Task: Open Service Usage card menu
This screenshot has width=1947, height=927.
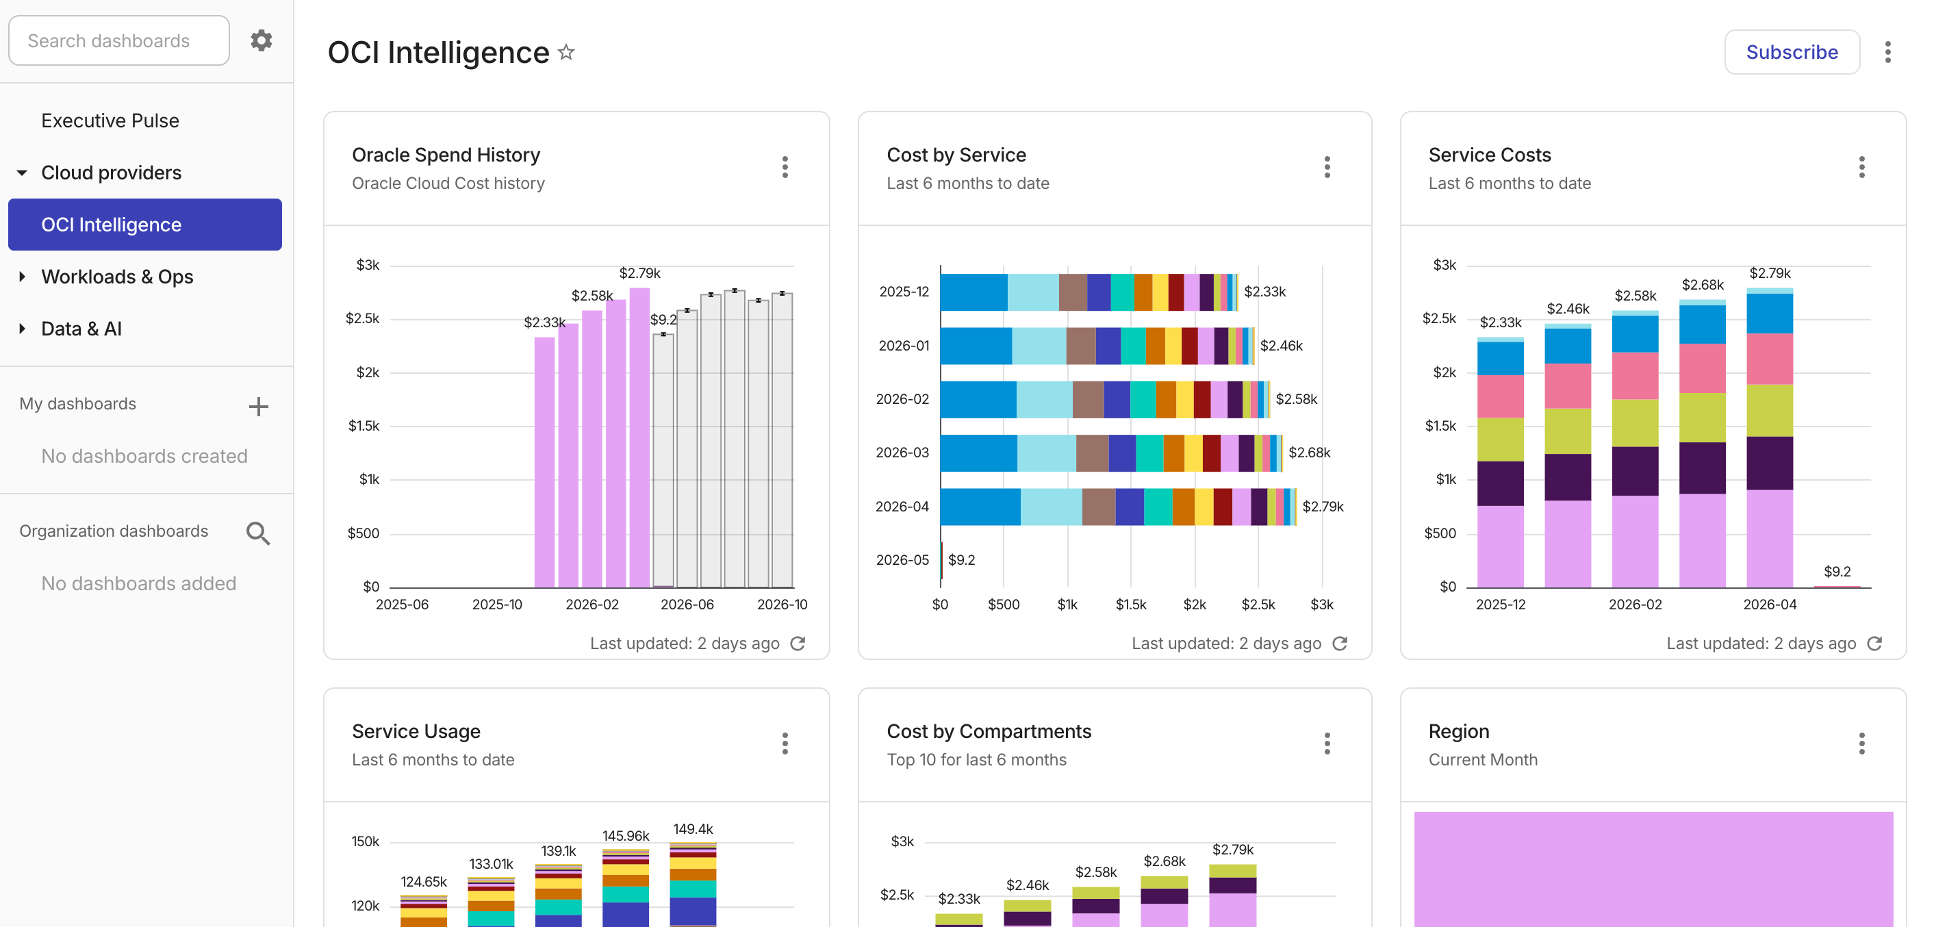Action: [785, 744]
